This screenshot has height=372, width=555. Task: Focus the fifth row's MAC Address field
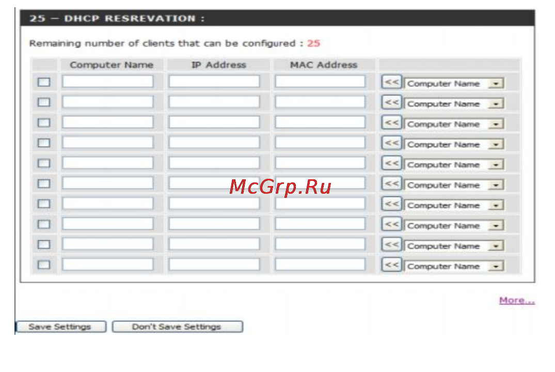(x=320, y=163)
